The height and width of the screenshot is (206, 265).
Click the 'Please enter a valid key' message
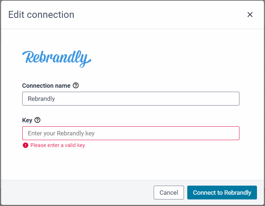[x=58, y=145]
